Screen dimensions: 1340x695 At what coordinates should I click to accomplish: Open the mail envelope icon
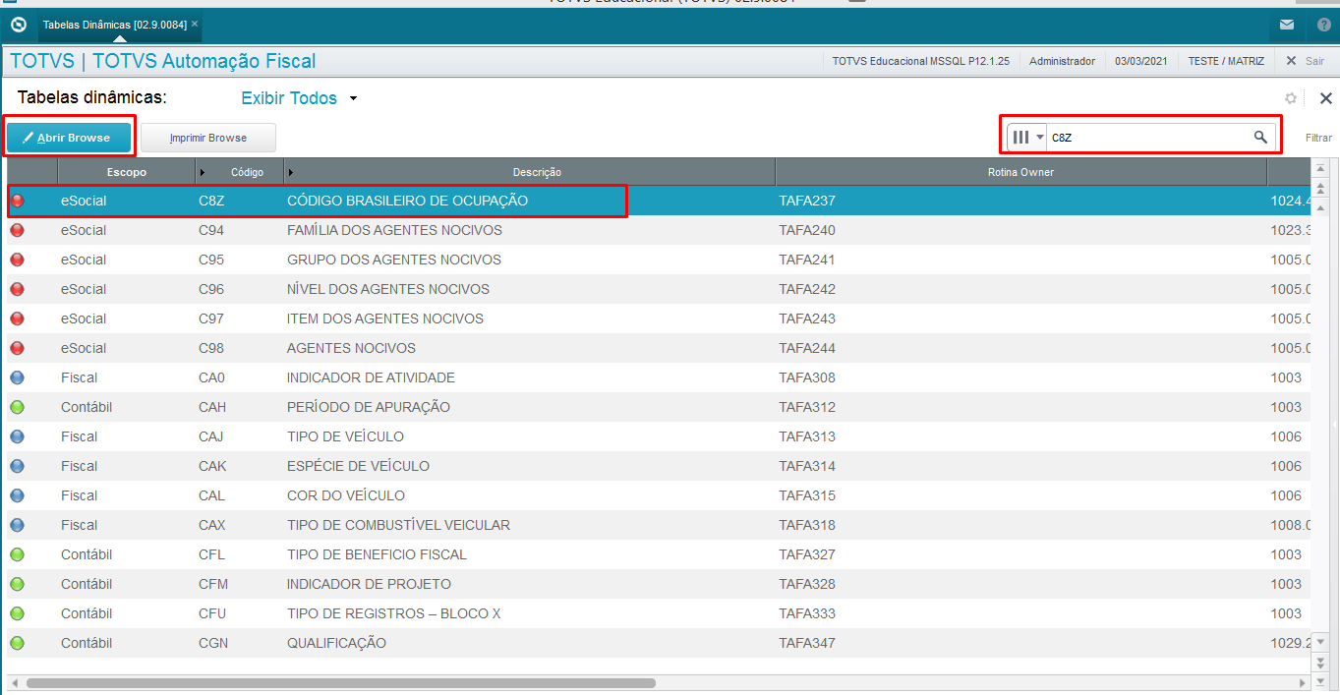pos(1287,25)
